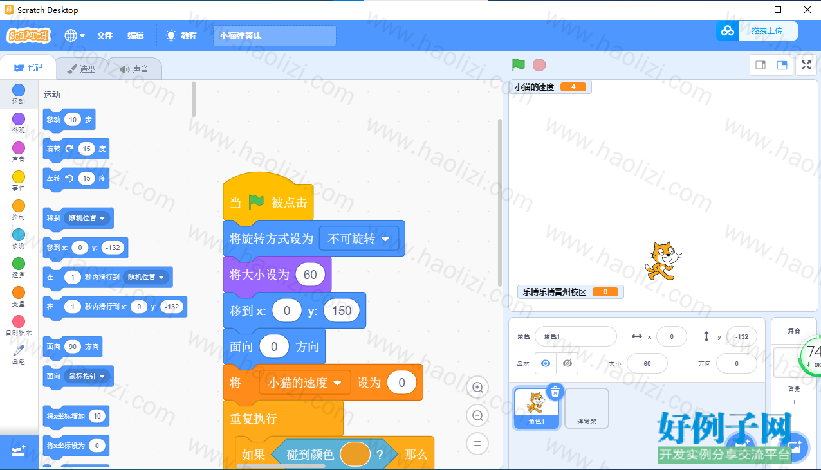The height and width of the screenshot is (470, 821).
Task: Click the 乐博乐博晋州校区 stage monitor
Action: click(x=571, y=292)
